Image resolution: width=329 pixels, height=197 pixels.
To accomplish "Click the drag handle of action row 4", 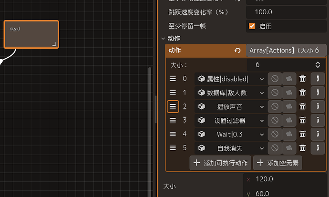I will pyautogui.click(x=173, y=134).
